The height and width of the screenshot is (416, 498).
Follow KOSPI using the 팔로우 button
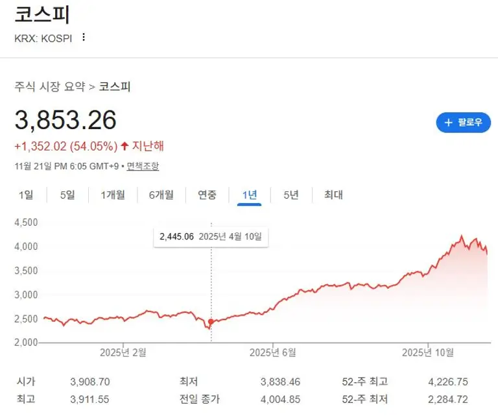point(463,122)
